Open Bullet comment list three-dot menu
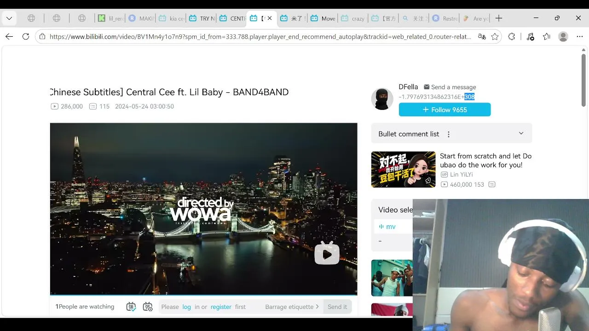This screenshot has height=331, width=589. tap(449, 134)
